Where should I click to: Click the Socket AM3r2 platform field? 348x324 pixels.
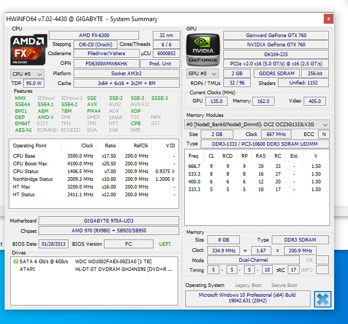pos(127,74)
